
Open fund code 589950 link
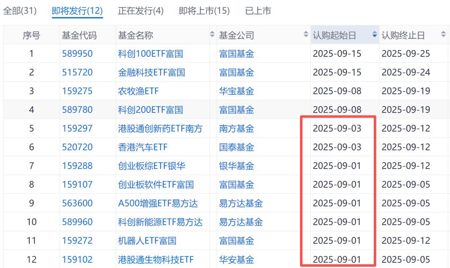77,54
